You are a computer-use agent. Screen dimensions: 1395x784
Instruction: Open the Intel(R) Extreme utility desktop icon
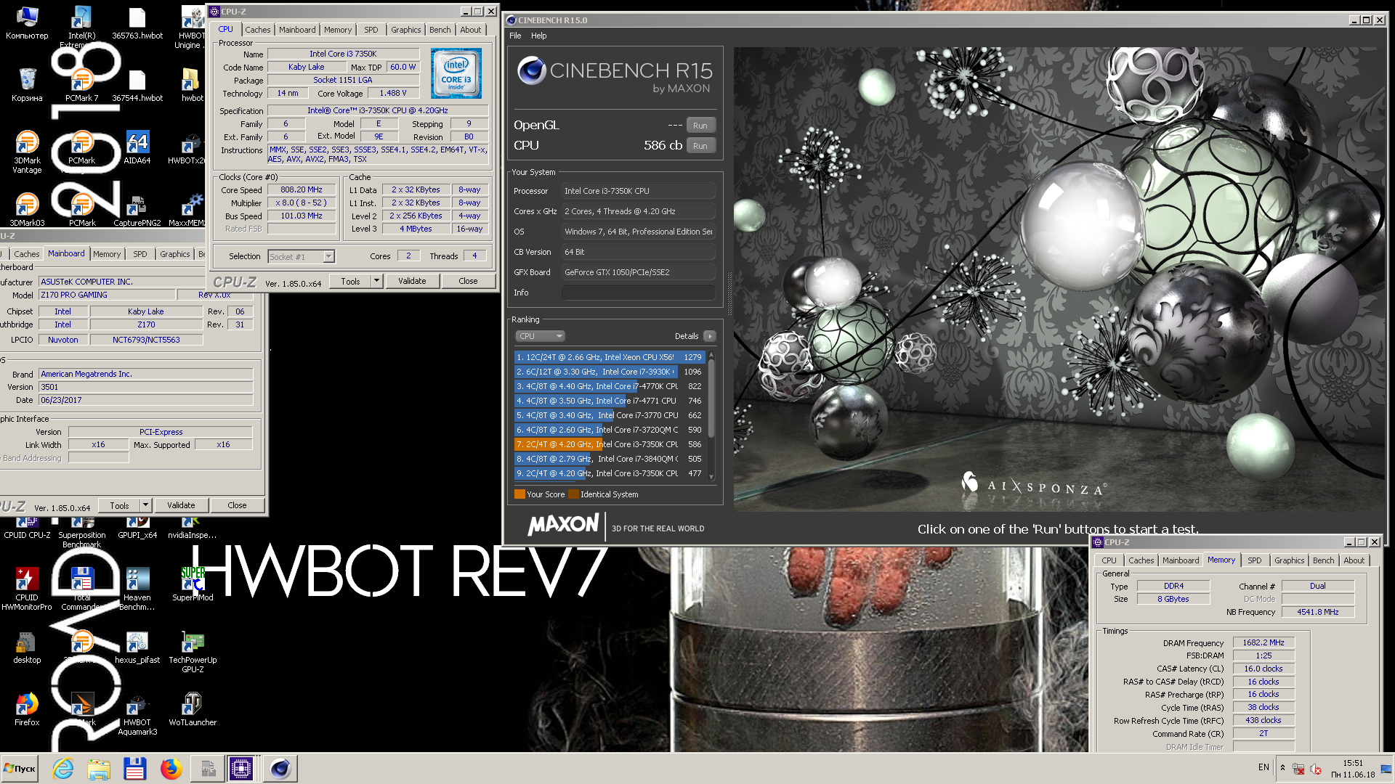pos(81,25)
